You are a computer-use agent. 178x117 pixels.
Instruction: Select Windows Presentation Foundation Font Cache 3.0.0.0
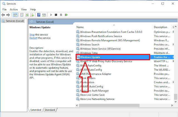pos(111,32)
